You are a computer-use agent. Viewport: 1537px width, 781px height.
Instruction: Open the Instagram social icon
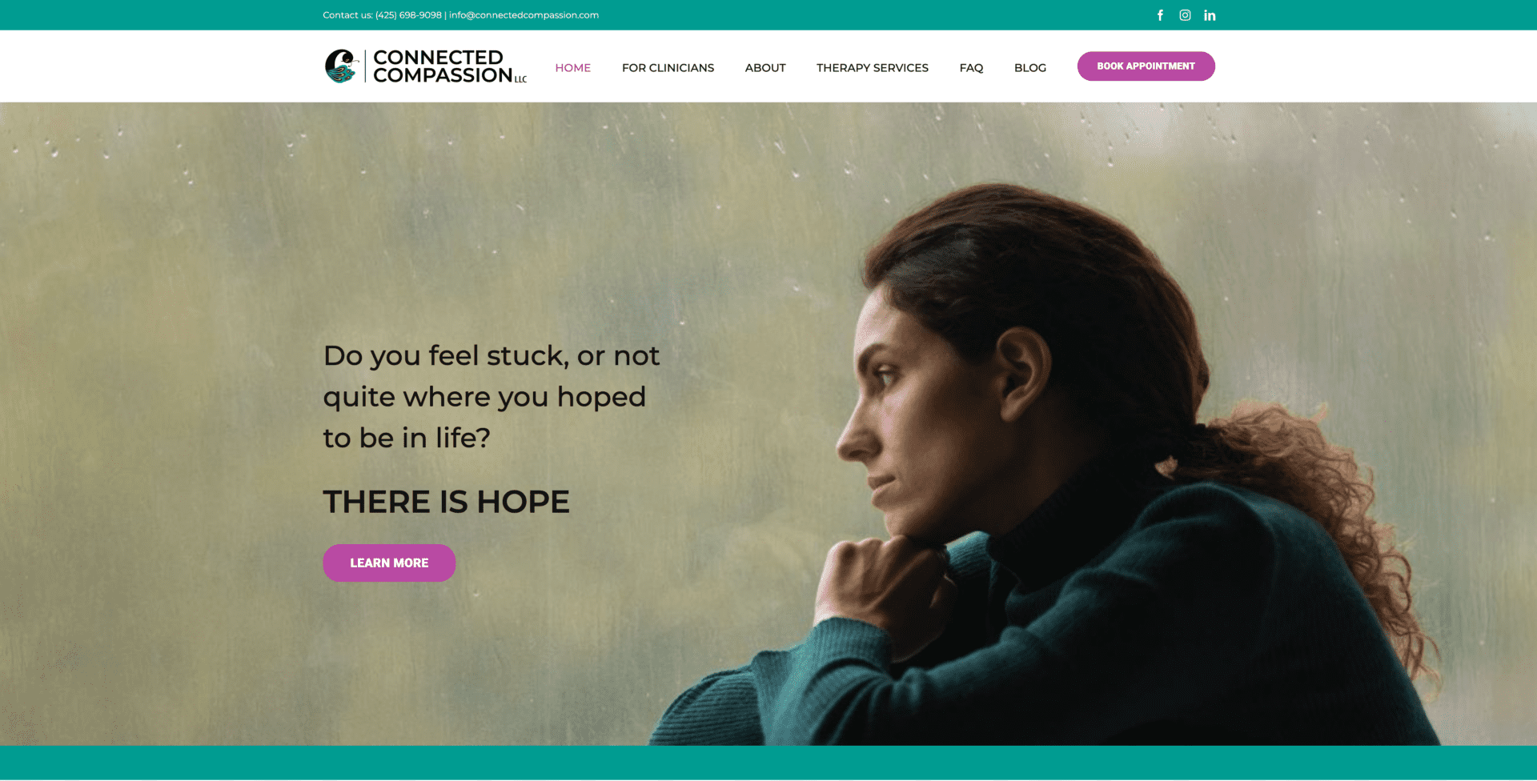tap(1185, 15)
